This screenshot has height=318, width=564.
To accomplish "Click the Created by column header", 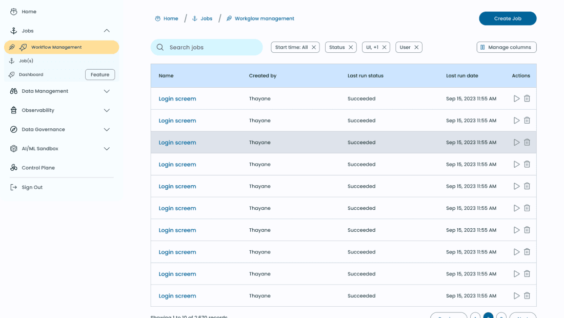I will [263, 75].
